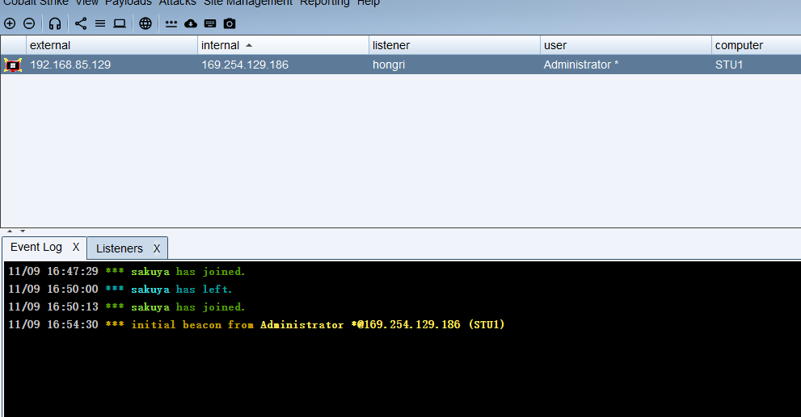The height and width of the screenshot is (417, 801).
Task: Open the Attacks menu
Action: click(177, 2)
